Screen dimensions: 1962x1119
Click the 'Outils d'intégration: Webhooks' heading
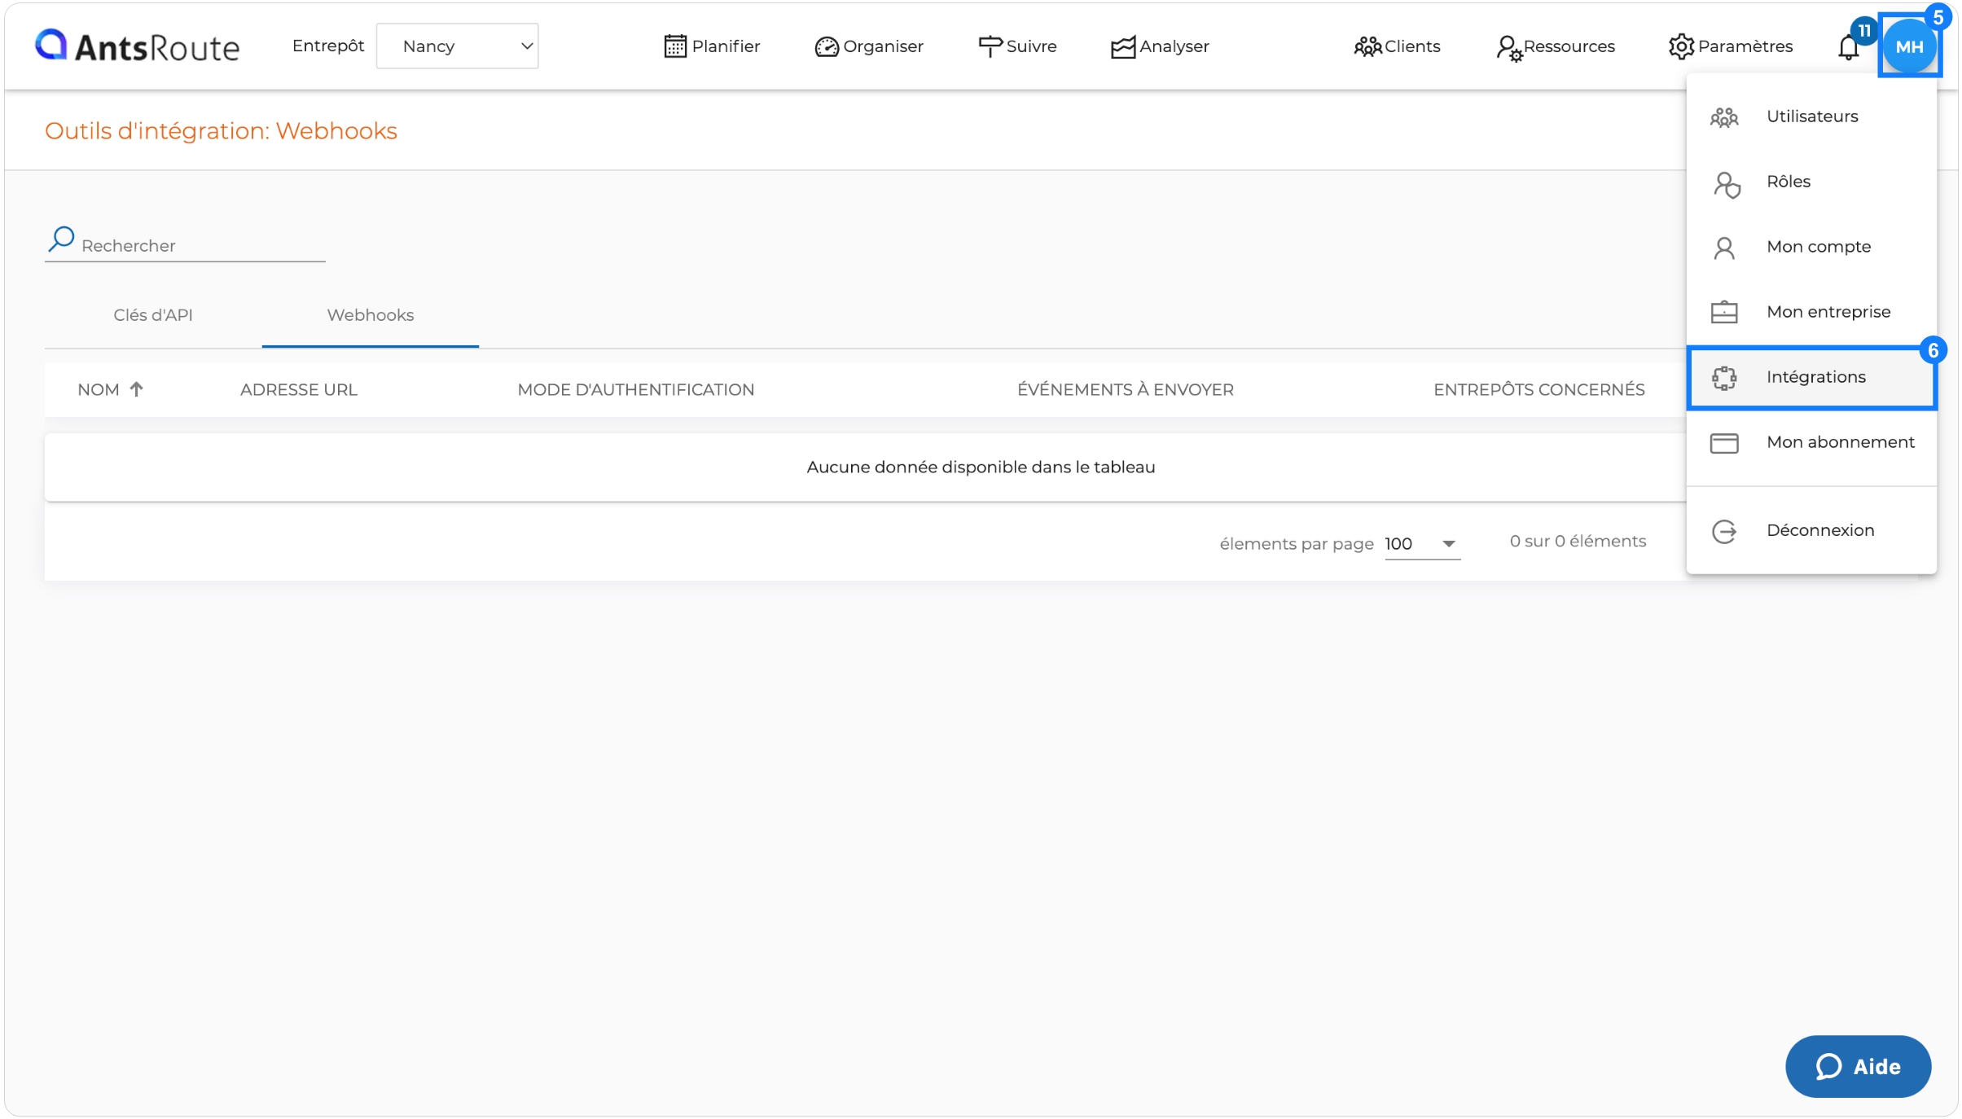pyautogui.click(x=221, y=130)
